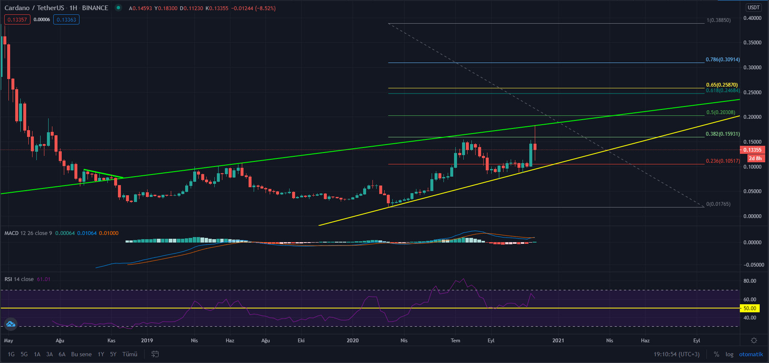Click the 80.00 RSI axis label
This screenshot has height=363, width=769.
[x=750, y=281]
